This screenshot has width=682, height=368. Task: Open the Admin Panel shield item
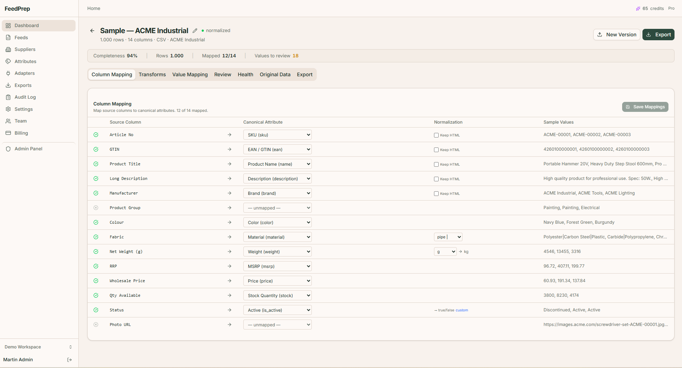coord(28,149)
